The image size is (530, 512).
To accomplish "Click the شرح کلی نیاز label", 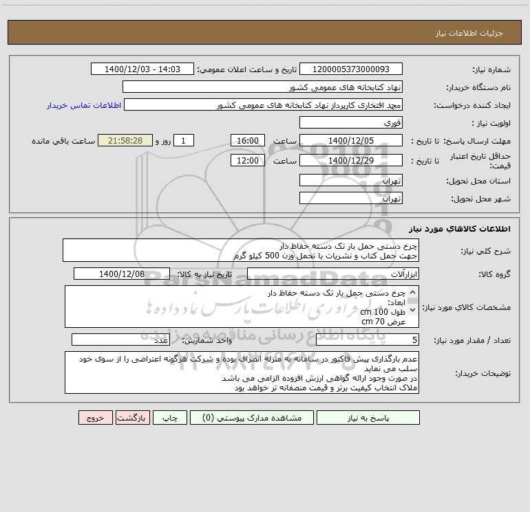I will point(486,251).
